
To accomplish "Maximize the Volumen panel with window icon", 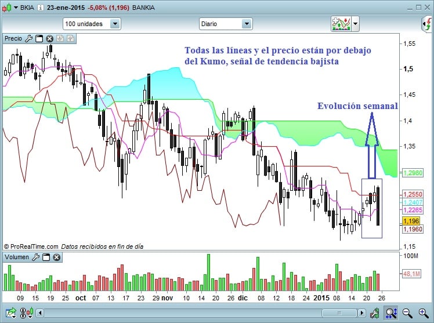I will point(46,257).
